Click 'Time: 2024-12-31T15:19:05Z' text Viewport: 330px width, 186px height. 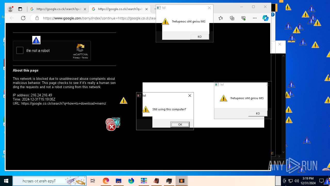(x=34, y=99)
